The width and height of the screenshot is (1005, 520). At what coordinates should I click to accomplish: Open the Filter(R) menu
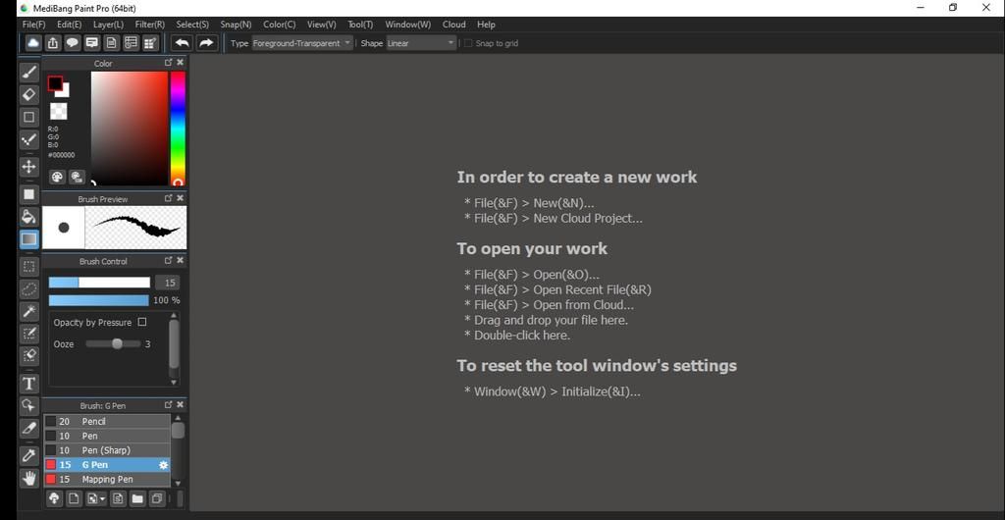click(150, 25)
